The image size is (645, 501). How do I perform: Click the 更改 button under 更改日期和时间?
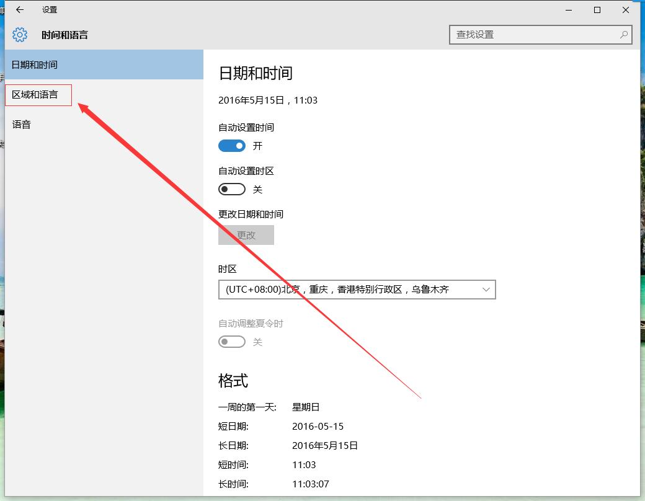[246, 235]
